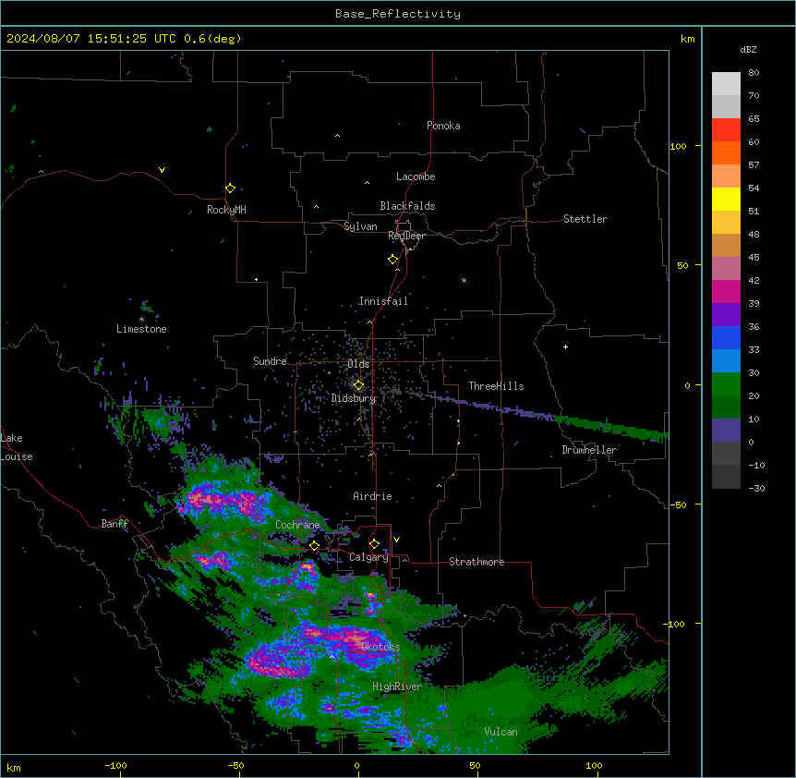796x778 pixels.
Task: Click the 80 value on the dBZ legend
Action: tap(754, 73)
